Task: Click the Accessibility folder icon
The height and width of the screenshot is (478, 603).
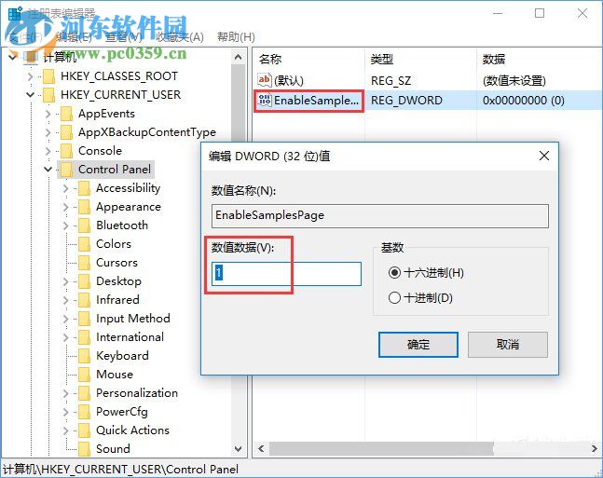Action: click(84, 188)
